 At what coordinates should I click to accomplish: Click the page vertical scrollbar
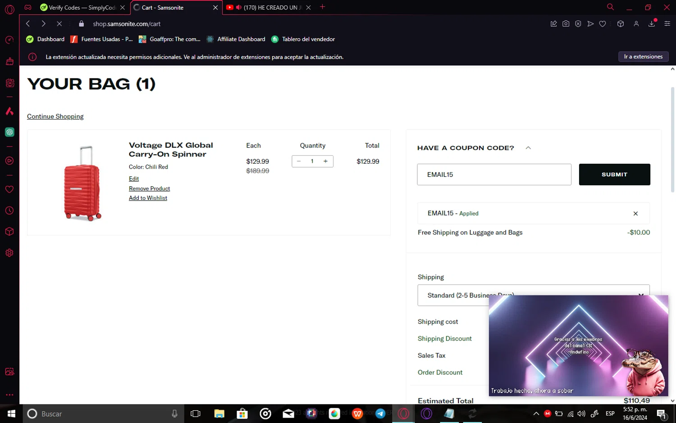pos(672,140)
